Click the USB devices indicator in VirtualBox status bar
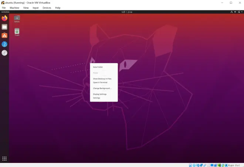This screenshot has width=244, height=167. coord(205,165)
